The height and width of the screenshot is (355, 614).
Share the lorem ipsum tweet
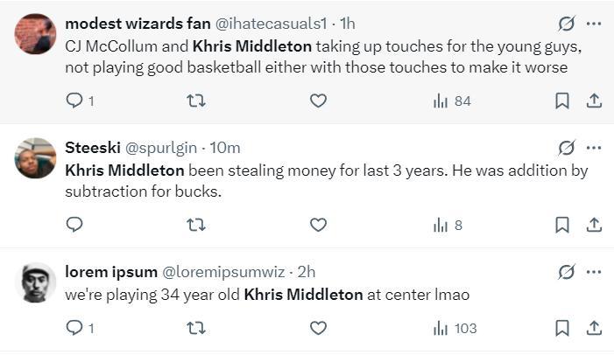pos(594,328)
